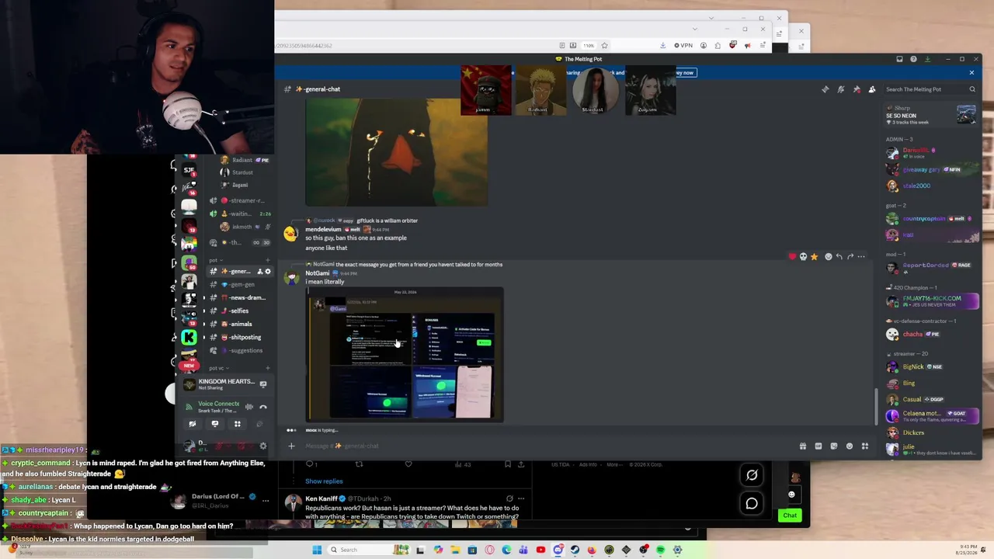Add a channel to 'pot' category
This screenshot has height=559, width=994.
pos(268,260)
